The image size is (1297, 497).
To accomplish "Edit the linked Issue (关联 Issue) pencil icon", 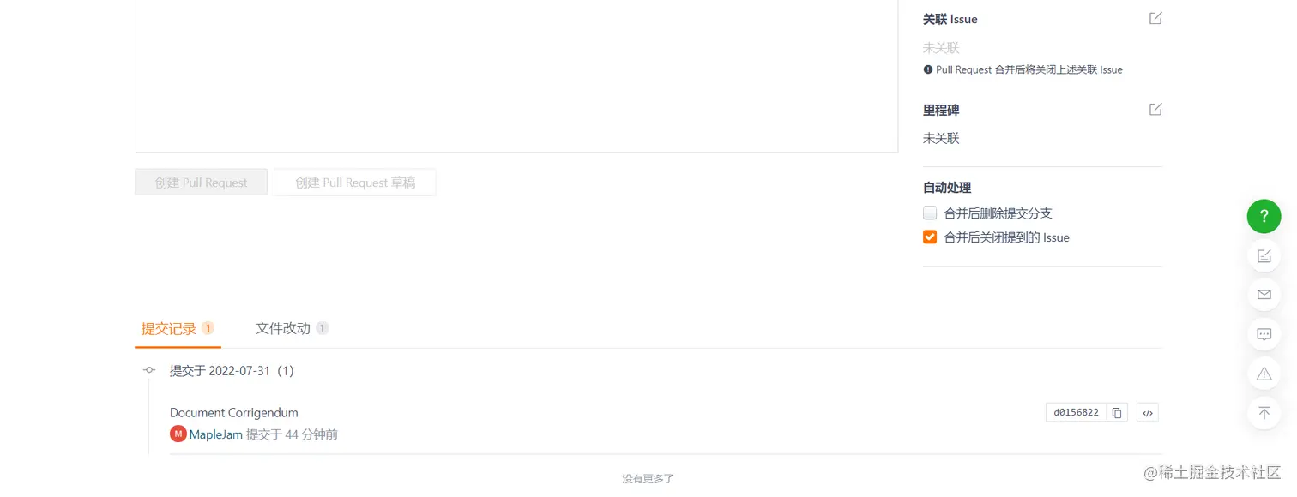I will tap(1155, 18).
